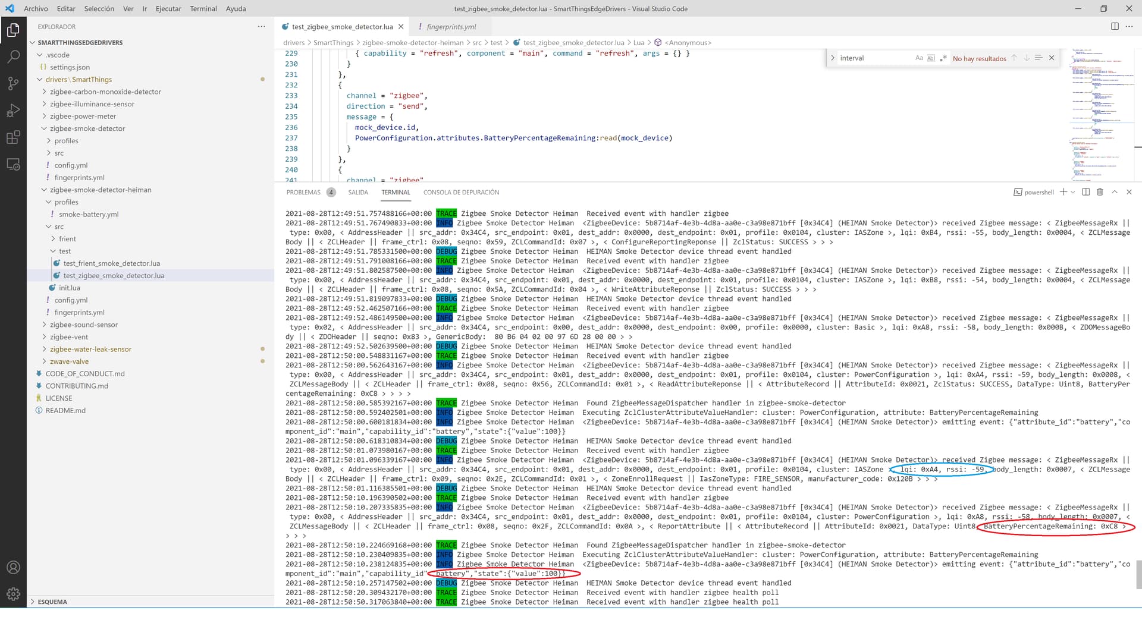Switch to the fingerprints.yml editor tab
1142x642 pixels.
(451, 27)
